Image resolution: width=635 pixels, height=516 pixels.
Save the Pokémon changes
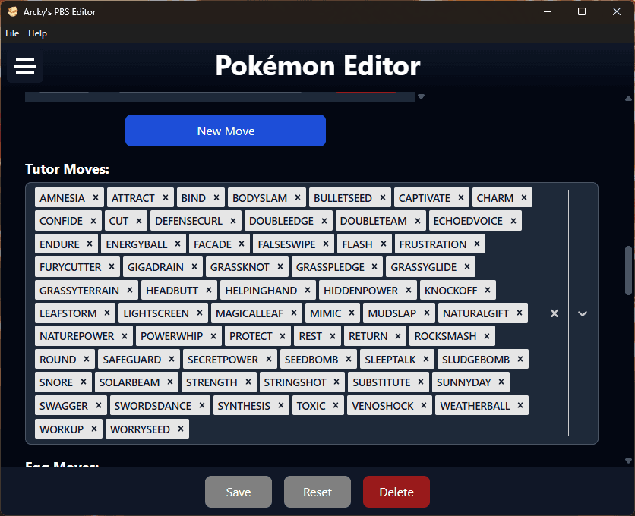(239, 492)
